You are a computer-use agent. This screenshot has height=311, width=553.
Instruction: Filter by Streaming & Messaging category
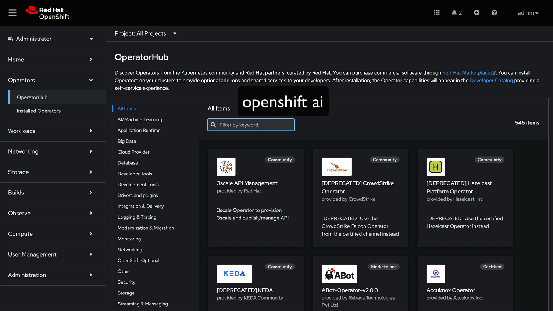click(x=143, y=304)
